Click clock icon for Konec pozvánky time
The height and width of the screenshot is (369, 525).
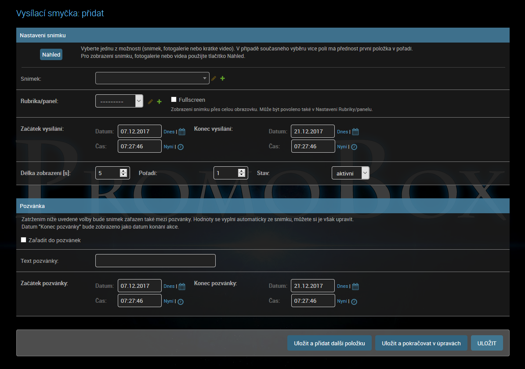(x=354, y=301)
